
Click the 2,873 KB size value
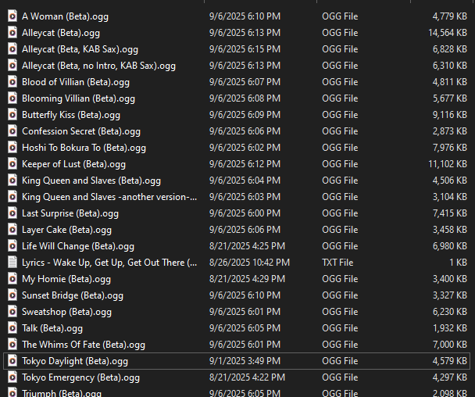coord(450,131)
